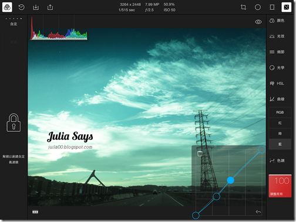Screen dimensions: 296x222
Task: Expand the 光效 light adjustments section
Action: click(277, 36)
